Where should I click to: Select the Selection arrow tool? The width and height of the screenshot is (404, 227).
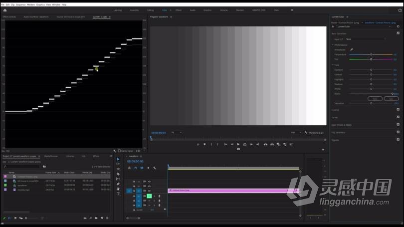[x=118, y=159]
